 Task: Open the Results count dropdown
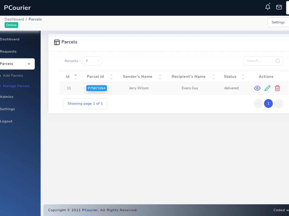click(x=92, y=61)
